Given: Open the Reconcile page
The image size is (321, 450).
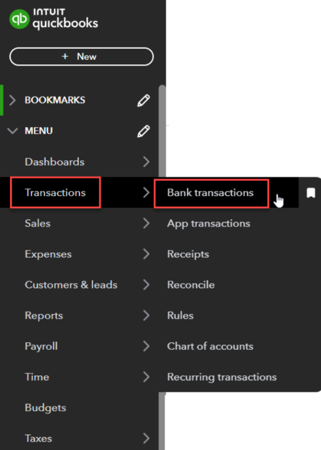Looking at the screenshot, I should pos(191,285).
